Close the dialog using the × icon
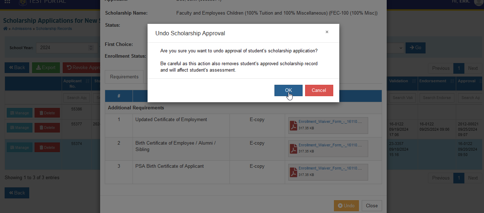 [327, 32]
